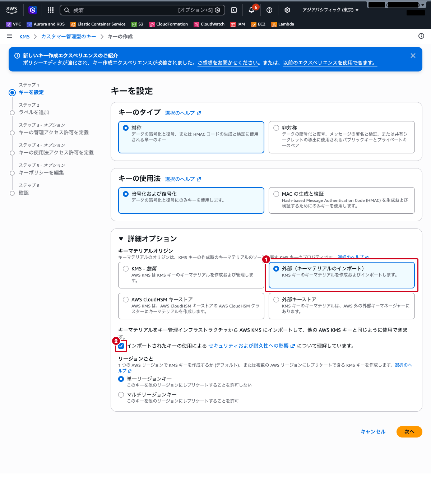This screenshot has width=431, height=486.
Task: Open the settings gear icon
Action: [x=287, y=10]
